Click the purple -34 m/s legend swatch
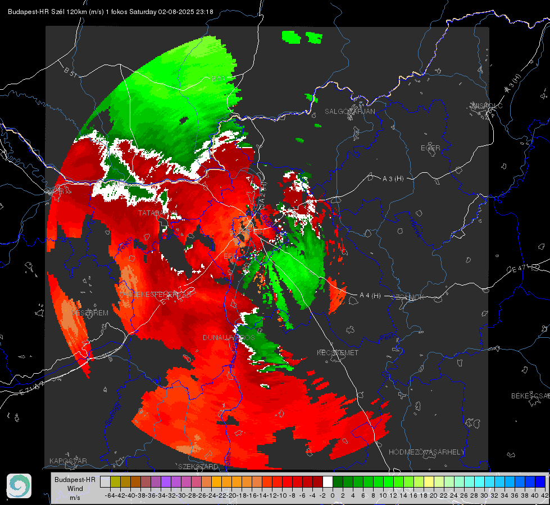 166,481
